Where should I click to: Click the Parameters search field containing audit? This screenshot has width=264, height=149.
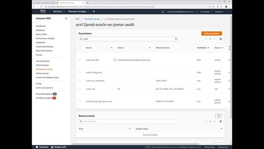[x=128, y=39]
